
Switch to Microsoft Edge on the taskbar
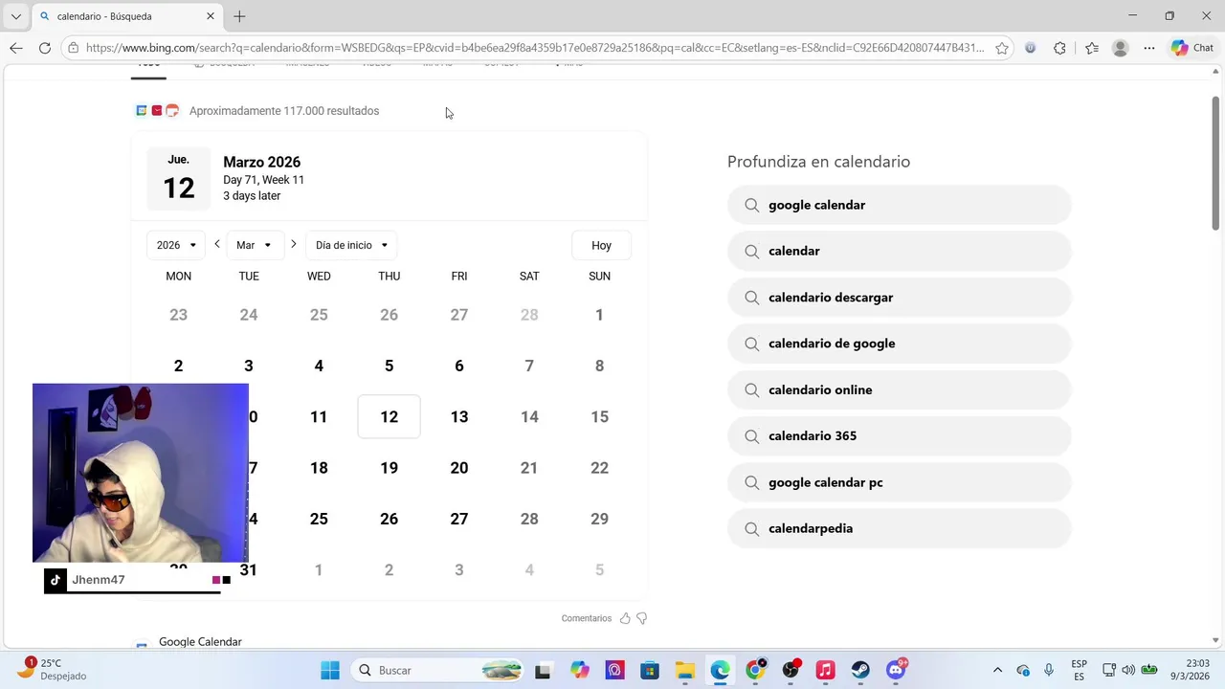pos(720,670)
